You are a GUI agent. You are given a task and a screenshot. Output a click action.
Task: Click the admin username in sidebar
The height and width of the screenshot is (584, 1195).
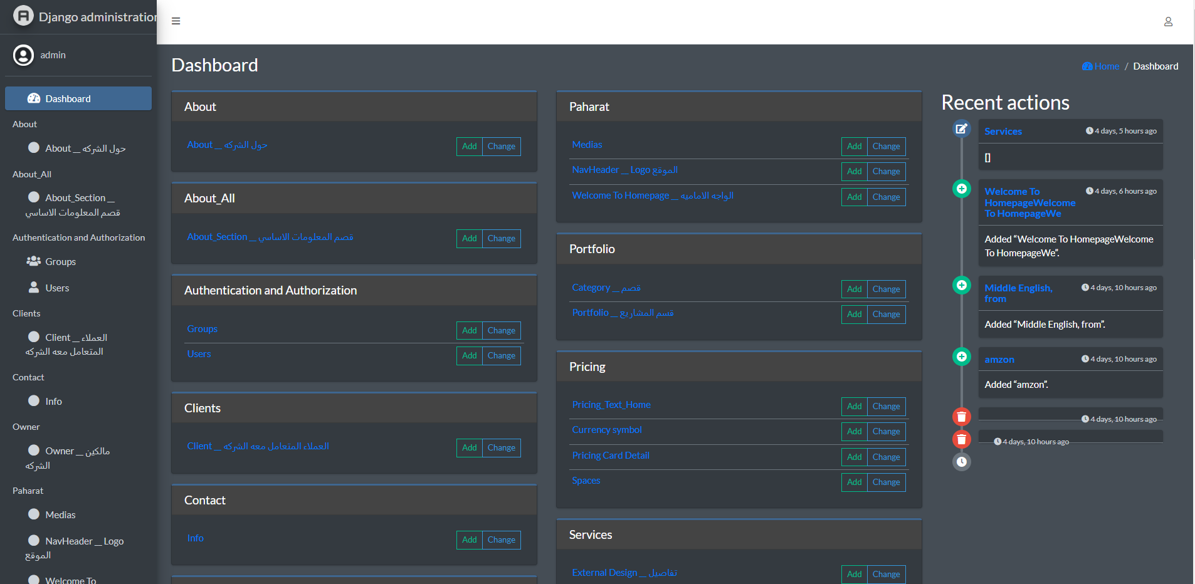click(x=53, y=55)
